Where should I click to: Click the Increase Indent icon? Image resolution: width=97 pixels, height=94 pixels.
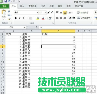pos(74,18)
